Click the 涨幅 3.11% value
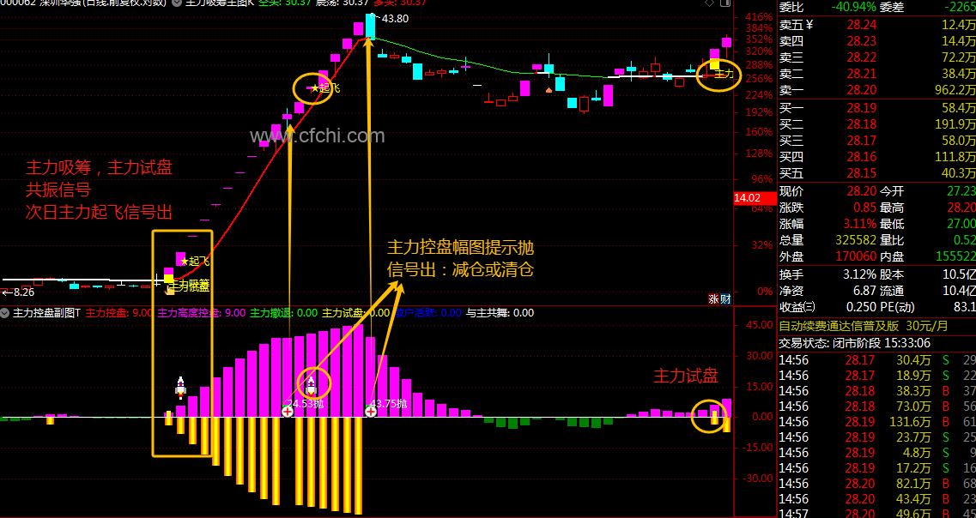Screen dimensions: 976x518 tap(859, 224)
